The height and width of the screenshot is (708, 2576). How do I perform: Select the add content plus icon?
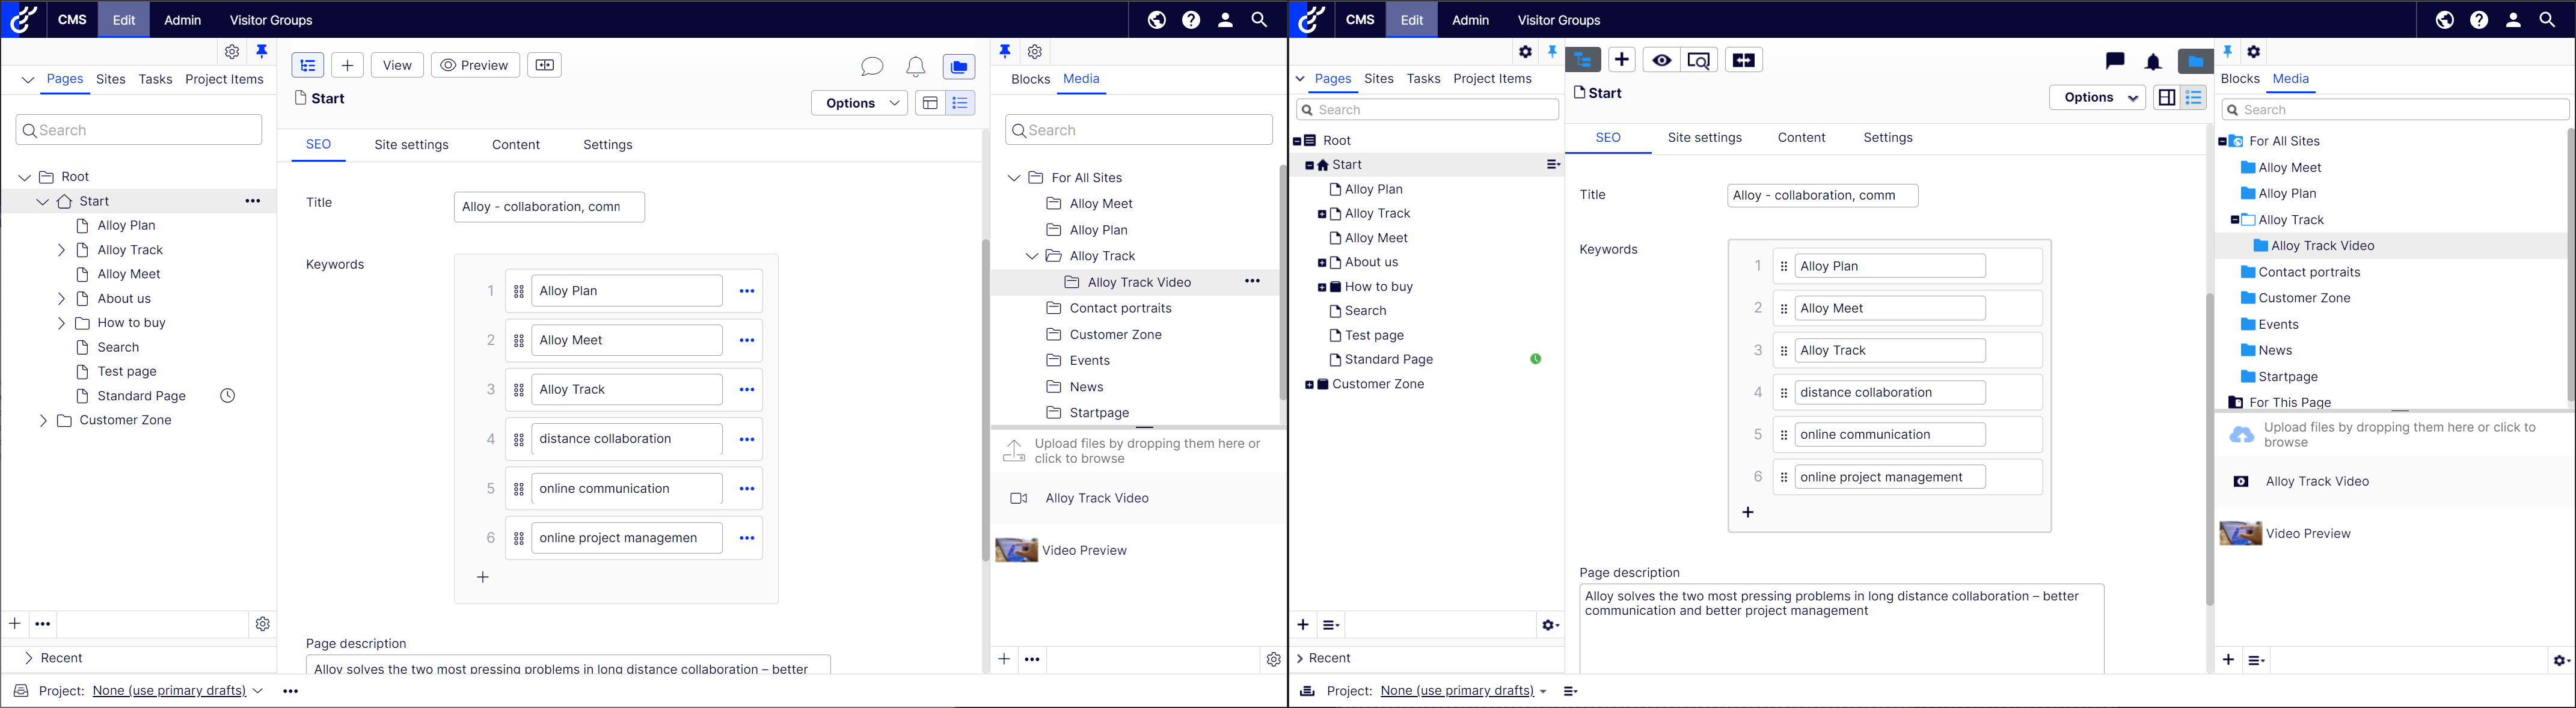tap(347, 65)
